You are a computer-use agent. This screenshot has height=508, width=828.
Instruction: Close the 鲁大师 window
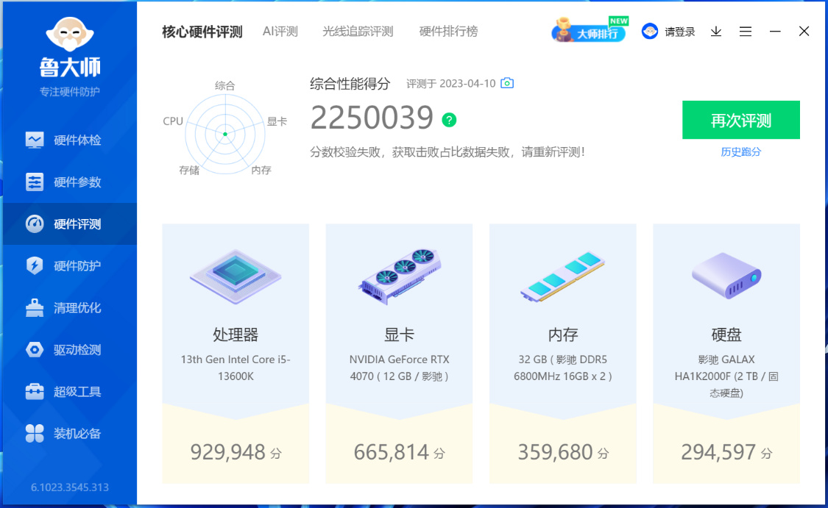804,32
